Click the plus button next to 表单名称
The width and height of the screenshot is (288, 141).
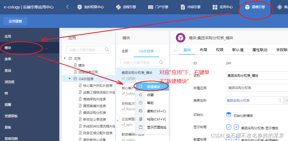point(286,100)
